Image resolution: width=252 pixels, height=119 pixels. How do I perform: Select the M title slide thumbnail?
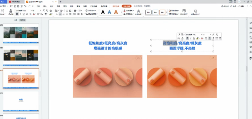pyautogui.click(x=21, y=101)
